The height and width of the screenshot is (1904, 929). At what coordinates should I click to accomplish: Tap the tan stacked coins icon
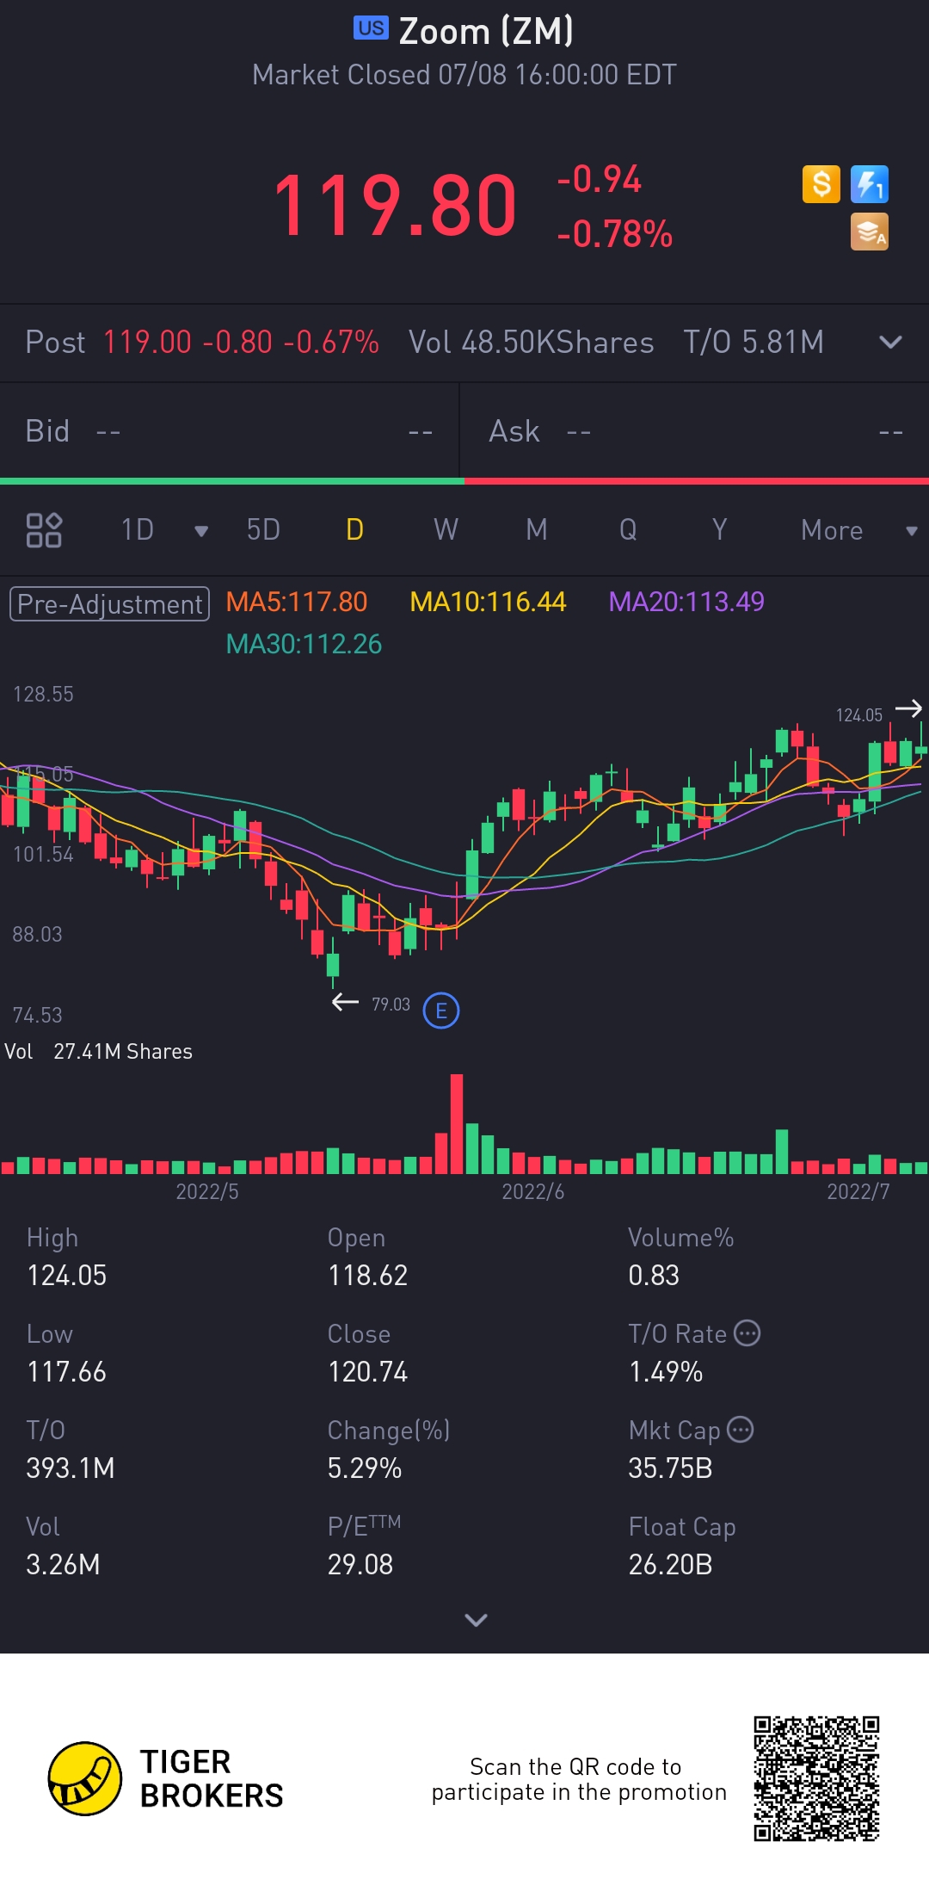(x=870, y=232)
